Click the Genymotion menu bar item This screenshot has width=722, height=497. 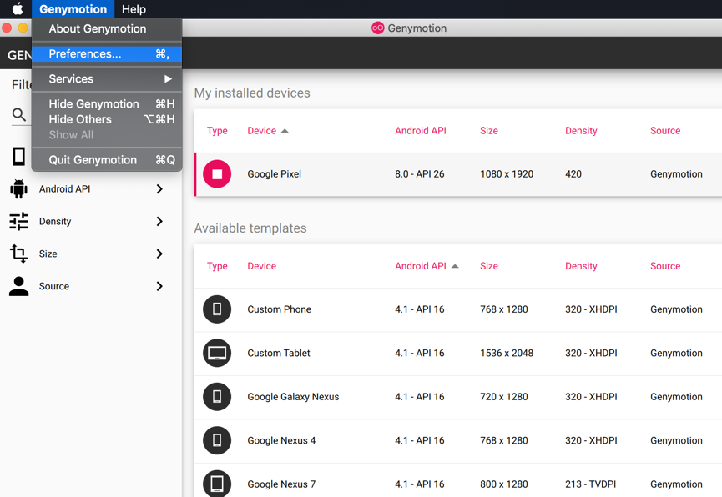pyautogui.click(x=73, y=8)
